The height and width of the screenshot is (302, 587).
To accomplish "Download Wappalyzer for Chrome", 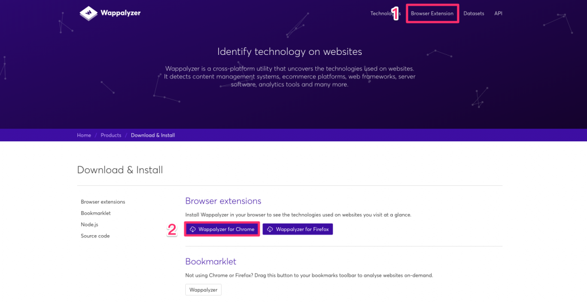I will [x=222, y=229].
